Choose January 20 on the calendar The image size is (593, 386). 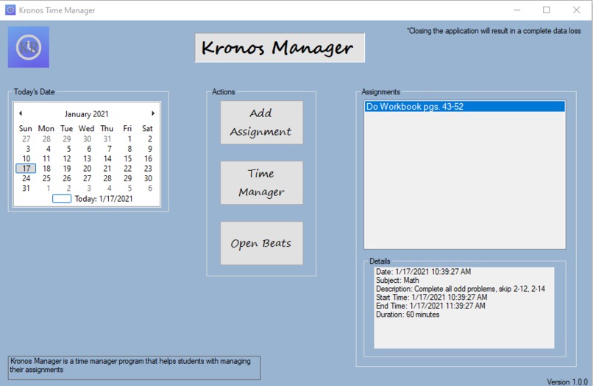pos(87,169)
